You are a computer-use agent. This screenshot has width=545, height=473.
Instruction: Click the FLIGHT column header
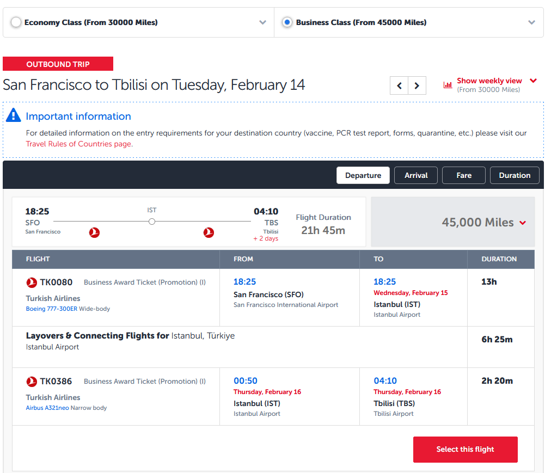click(38, 259)
